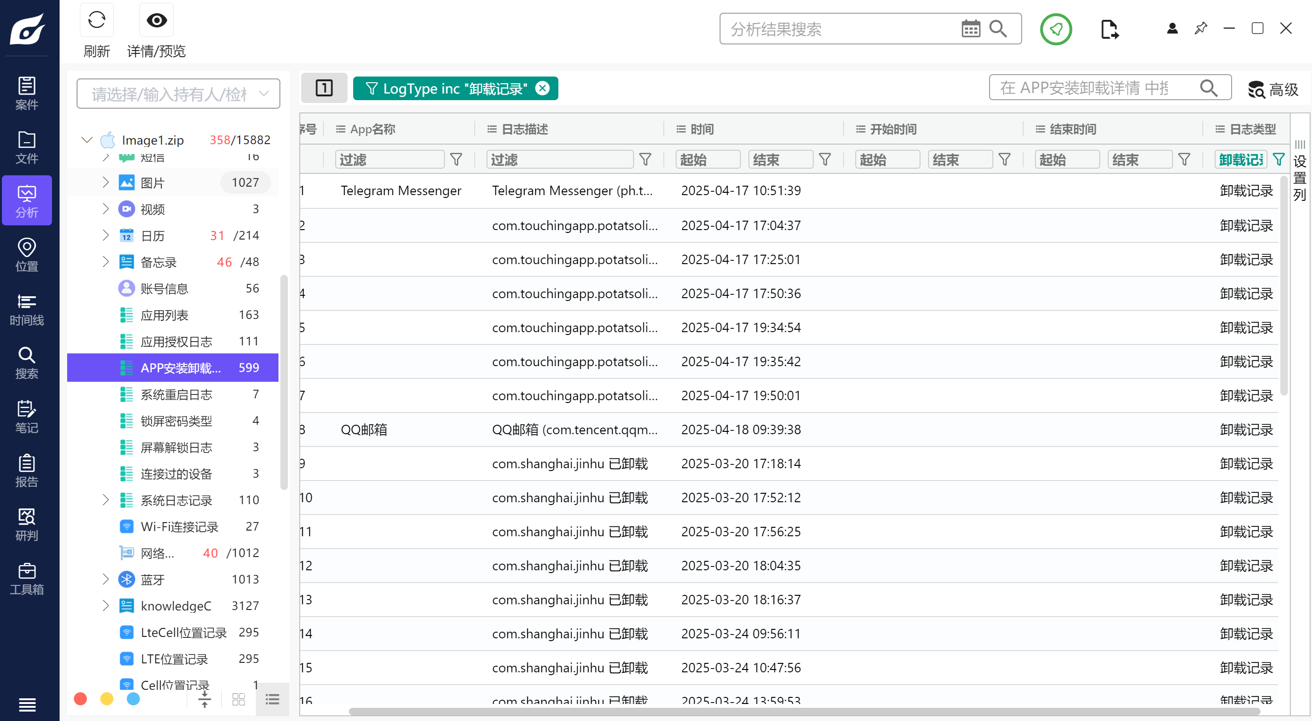Open the 日志描述 column header menu
Image resolution: width=1312 pixels, height=721 pixels.
pyautogui.click(x=492, y=129)
